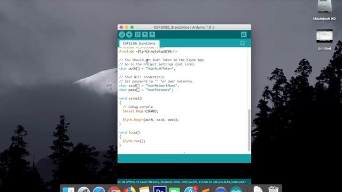Open FaceTime from the Dock
The width and height of the screenshot is (342, 192).
pos(175,190)
